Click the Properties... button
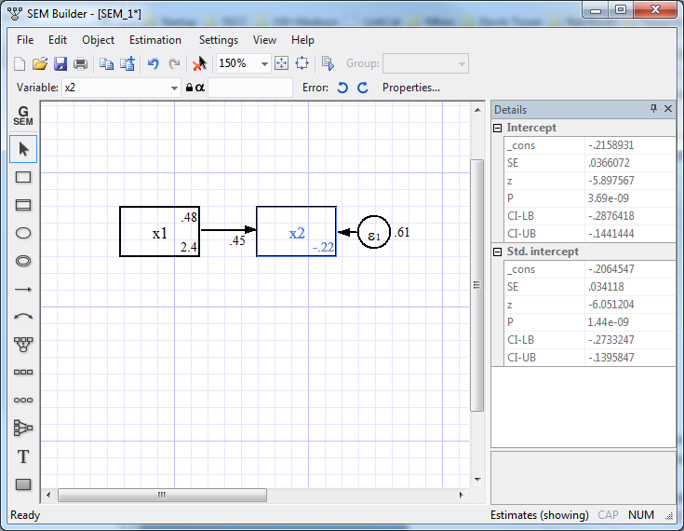The width and height of the screenshot is (684, 531). click(x=410, y=88)
